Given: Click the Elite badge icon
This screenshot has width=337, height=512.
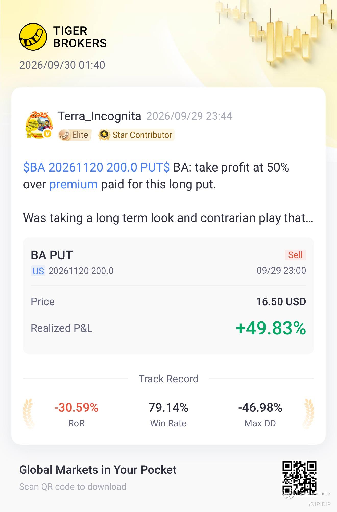Looking at the screenshot, I should coord(64,135).
